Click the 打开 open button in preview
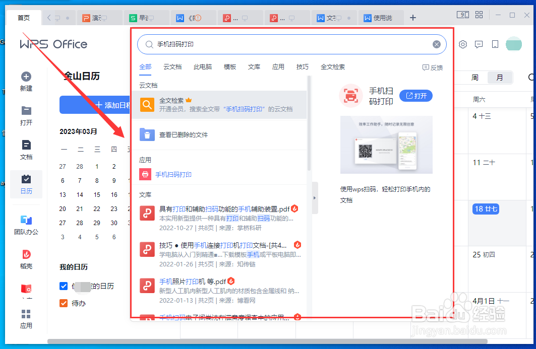Screen dimensions: 536x349 [x=416, y=96]
